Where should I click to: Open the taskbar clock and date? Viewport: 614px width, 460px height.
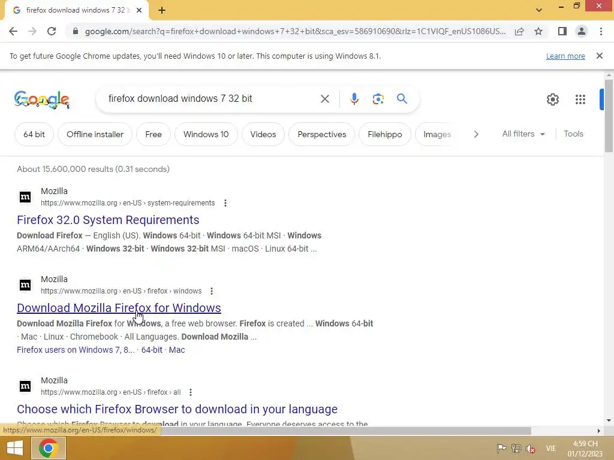click(585, 449)
